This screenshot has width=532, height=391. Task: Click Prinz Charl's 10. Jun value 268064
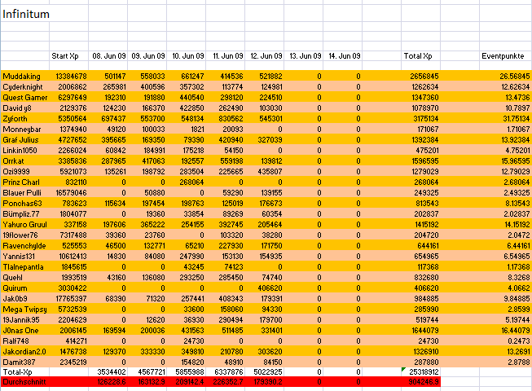coord(191,182)
